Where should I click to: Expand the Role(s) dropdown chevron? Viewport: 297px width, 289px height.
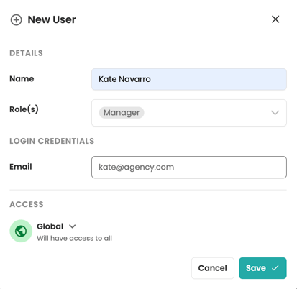275,113
